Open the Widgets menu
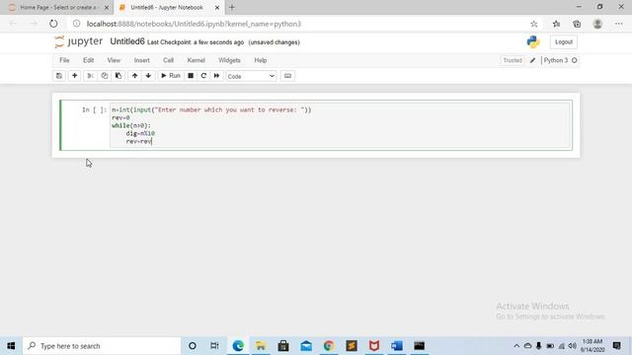 pyautogui.click(x=229, y=60)
